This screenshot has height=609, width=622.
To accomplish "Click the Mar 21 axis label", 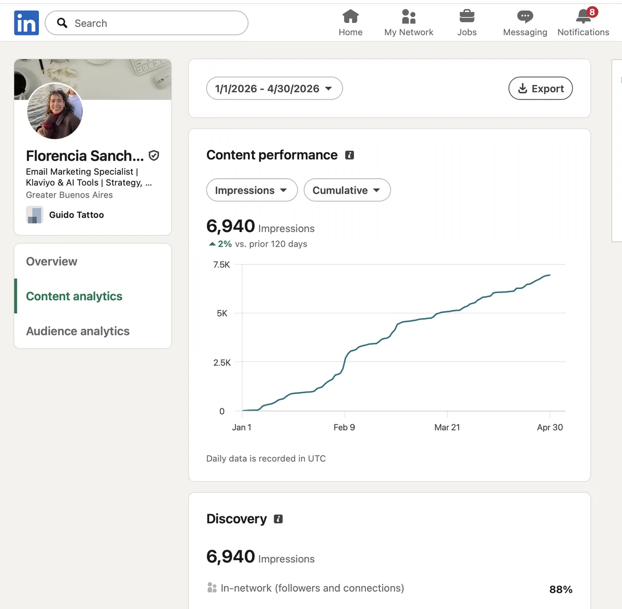I will tap(447, 427).
